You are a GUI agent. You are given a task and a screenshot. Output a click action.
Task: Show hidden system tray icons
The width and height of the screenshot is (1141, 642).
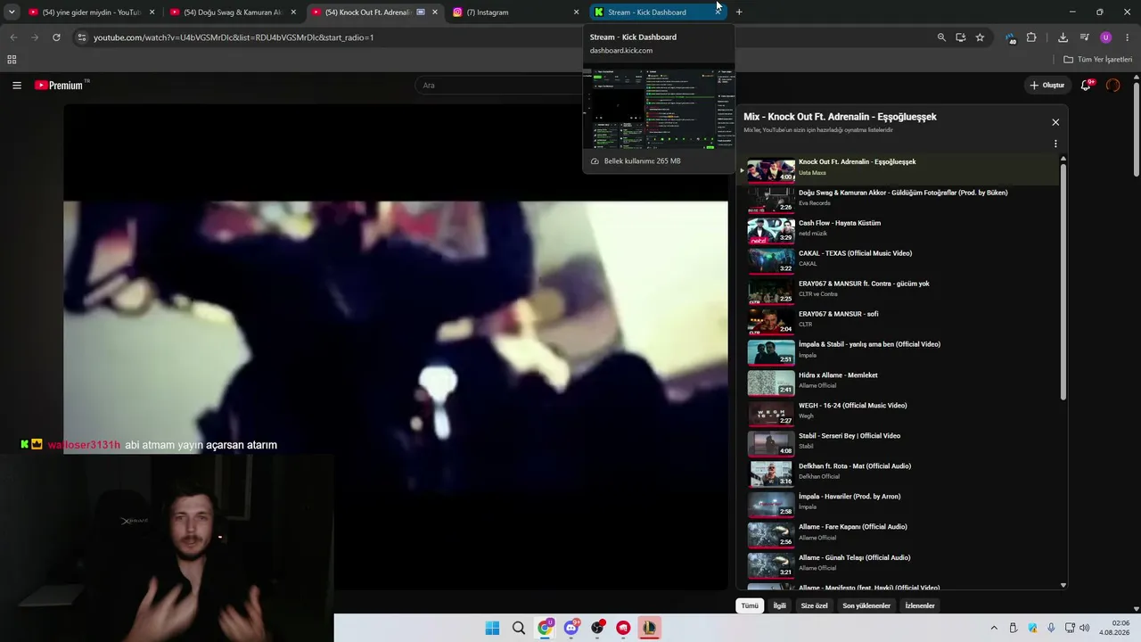(x=995, y=628)
